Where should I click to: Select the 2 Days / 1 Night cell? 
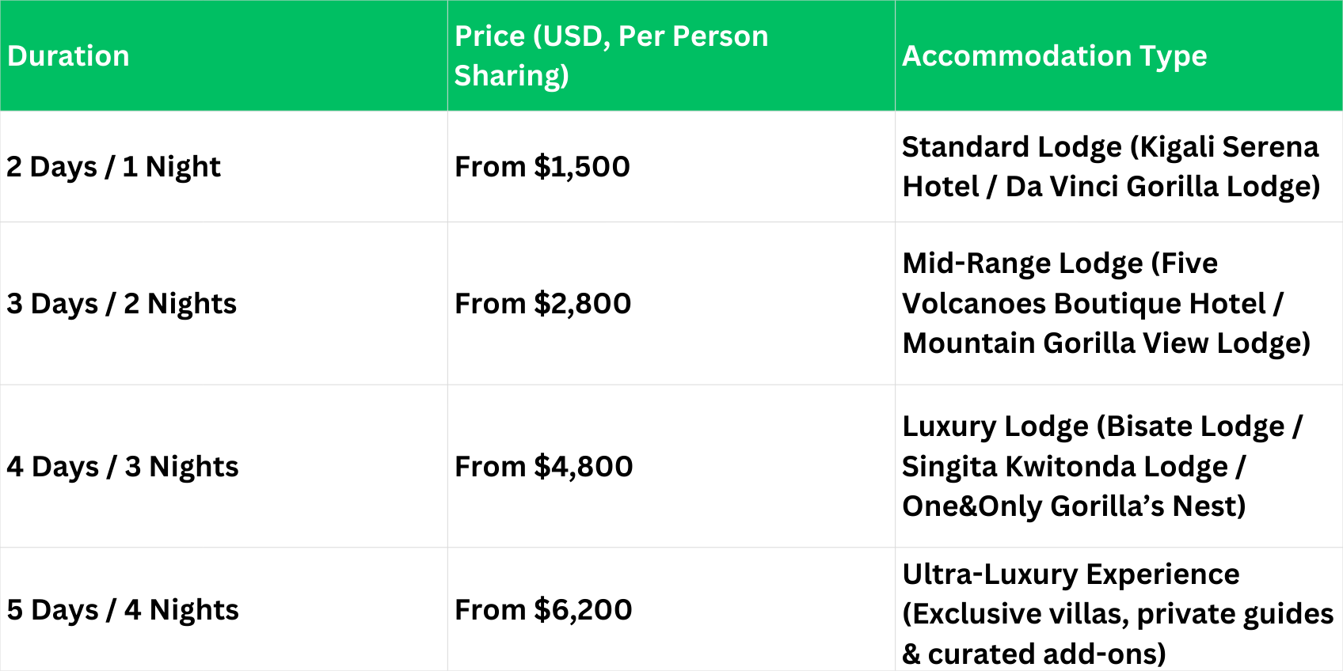(113, 167)
